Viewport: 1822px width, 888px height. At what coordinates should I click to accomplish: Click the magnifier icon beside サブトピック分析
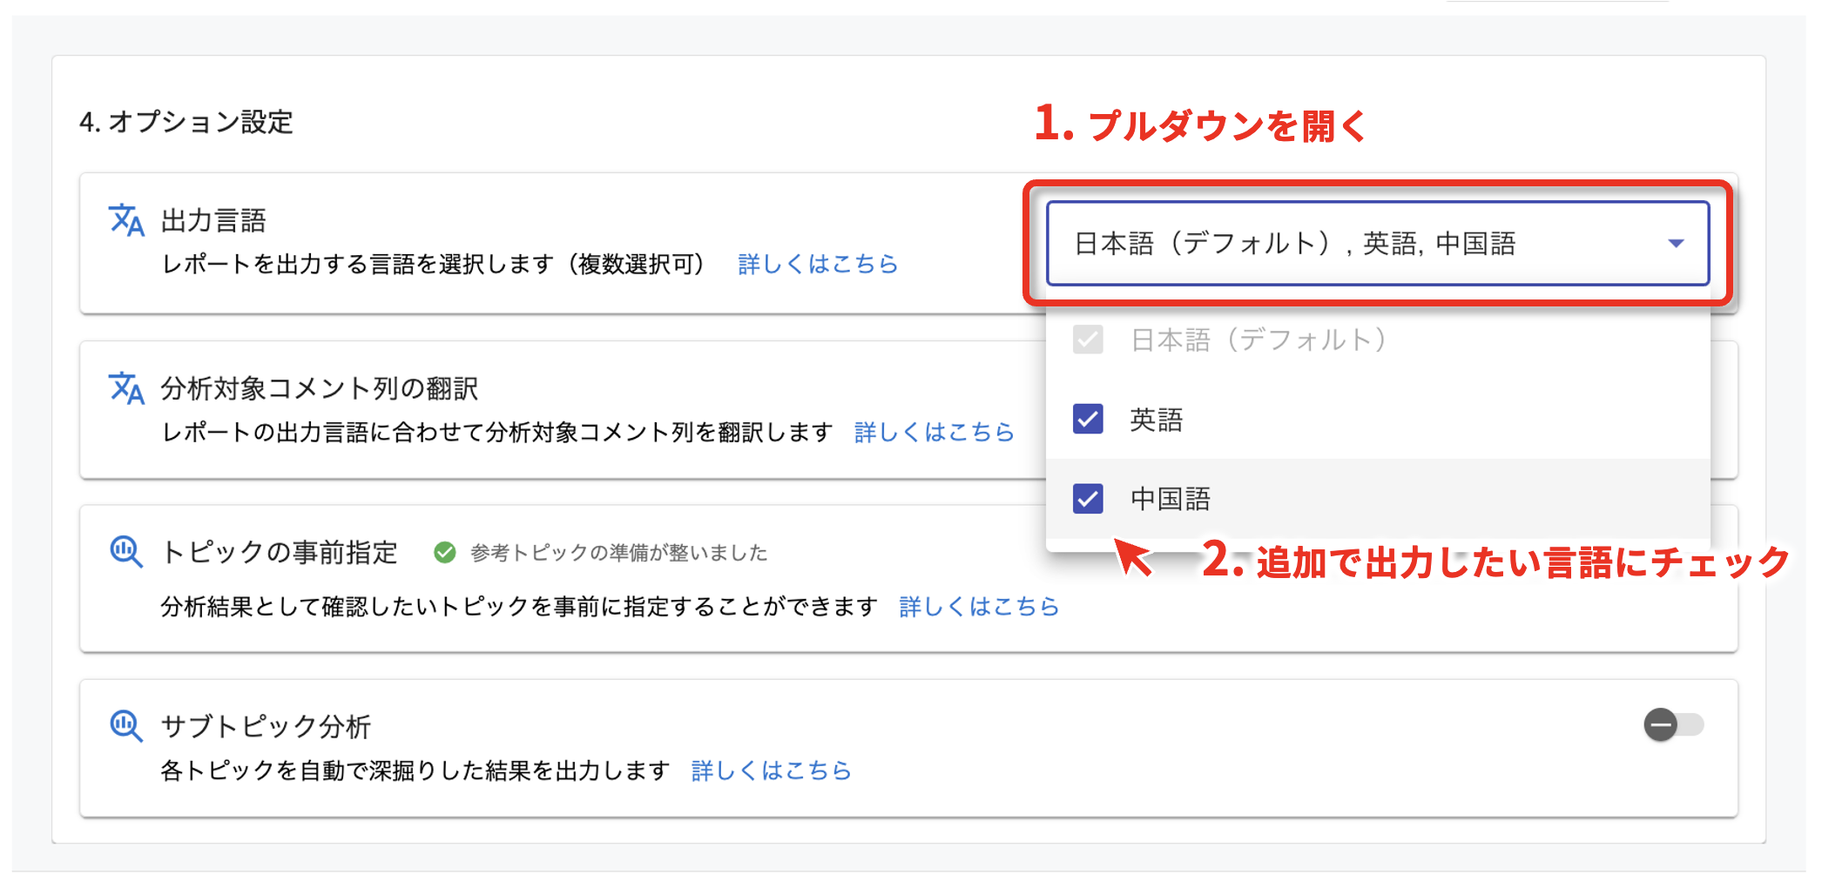(126, 725)
